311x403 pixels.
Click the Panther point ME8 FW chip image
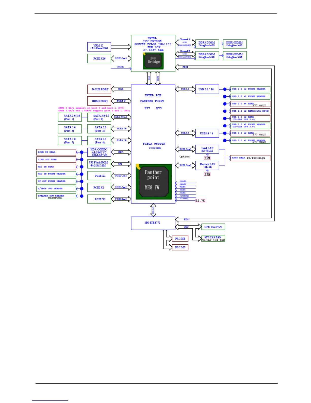tap(154, 182)
